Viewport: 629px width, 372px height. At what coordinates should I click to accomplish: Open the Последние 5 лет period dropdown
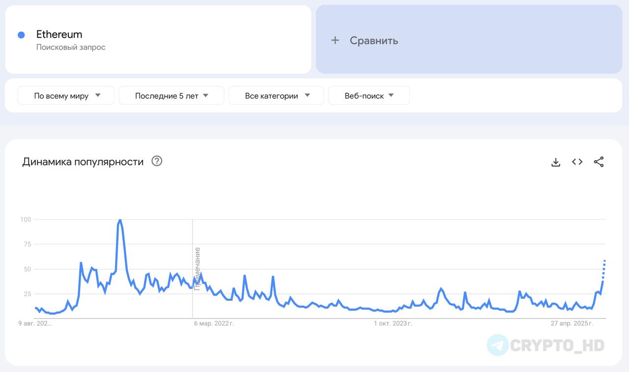pos(172,96)
